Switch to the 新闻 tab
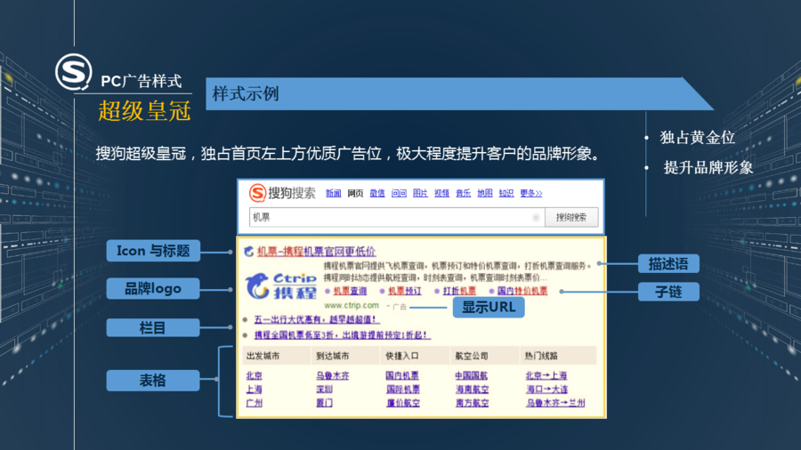The width and height of the screenshot is (801, 450). (333, 194)
